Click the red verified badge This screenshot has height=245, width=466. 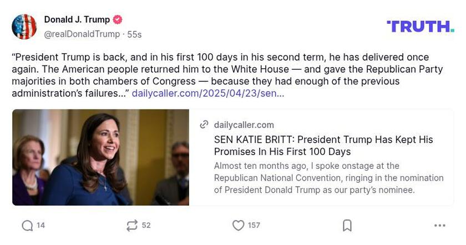(x=118, y=19)
